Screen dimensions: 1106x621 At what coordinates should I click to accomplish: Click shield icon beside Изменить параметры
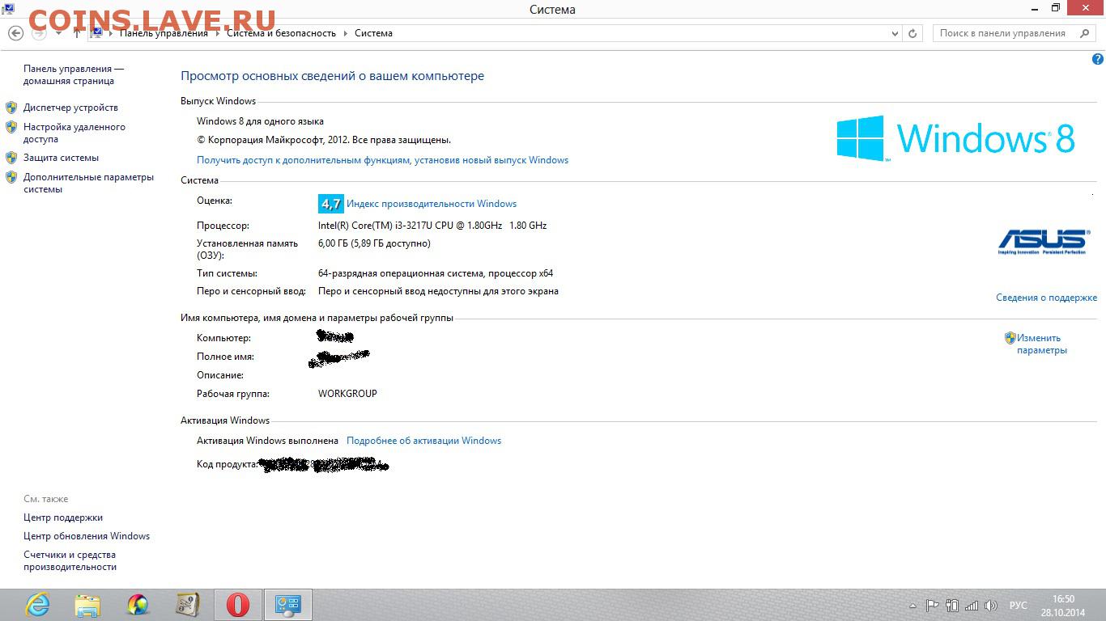pos(1010,338)
